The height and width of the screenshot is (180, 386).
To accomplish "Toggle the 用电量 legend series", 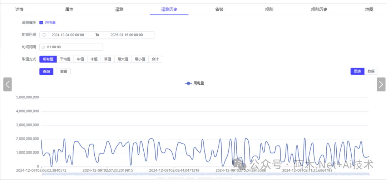I will (x=194, y=83).
